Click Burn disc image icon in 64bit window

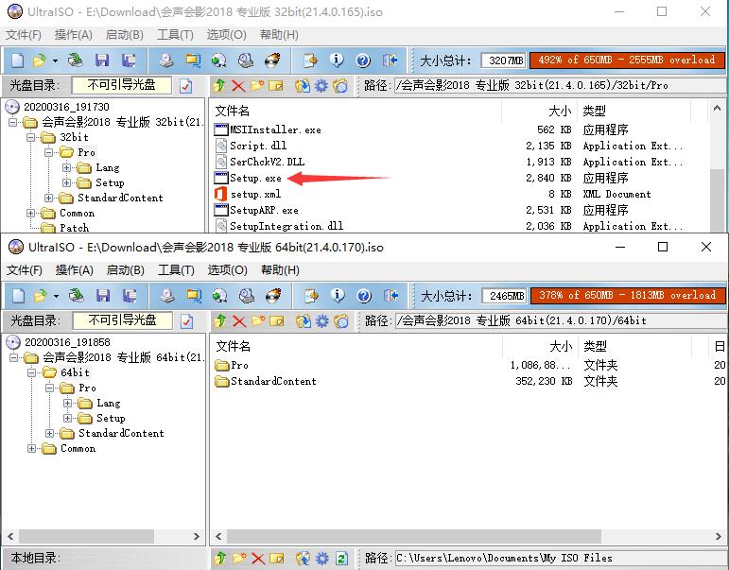coord(273,296)
